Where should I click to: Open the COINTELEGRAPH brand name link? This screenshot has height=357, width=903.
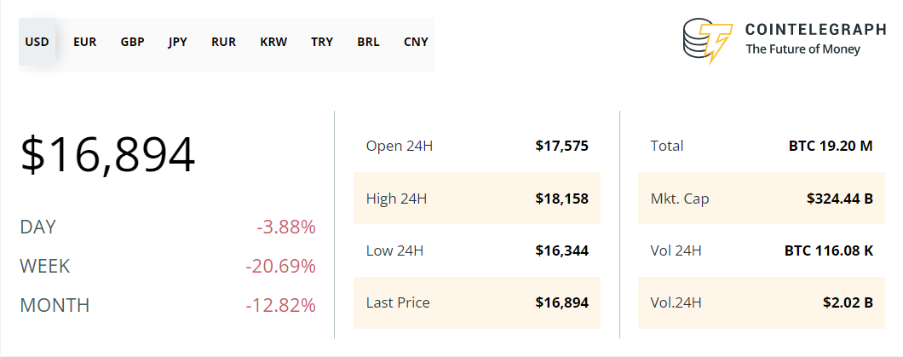tap(815, 29)
